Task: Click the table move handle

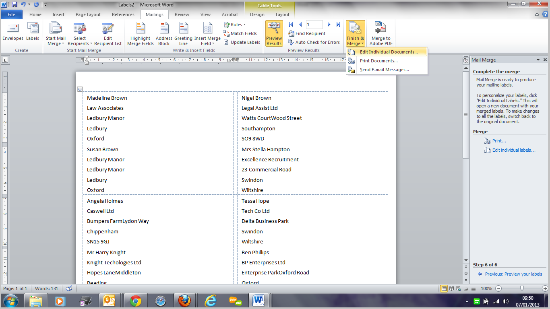Action: coord(80,89)
